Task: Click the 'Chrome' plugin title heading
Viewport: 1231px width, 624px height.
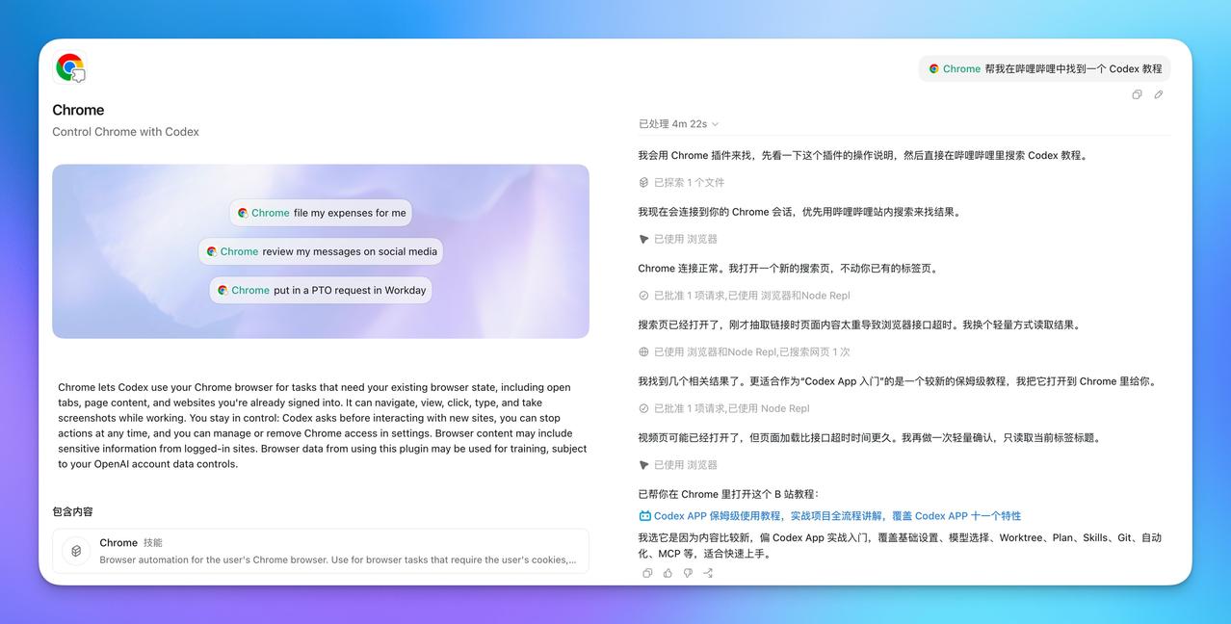Action: 78,110
